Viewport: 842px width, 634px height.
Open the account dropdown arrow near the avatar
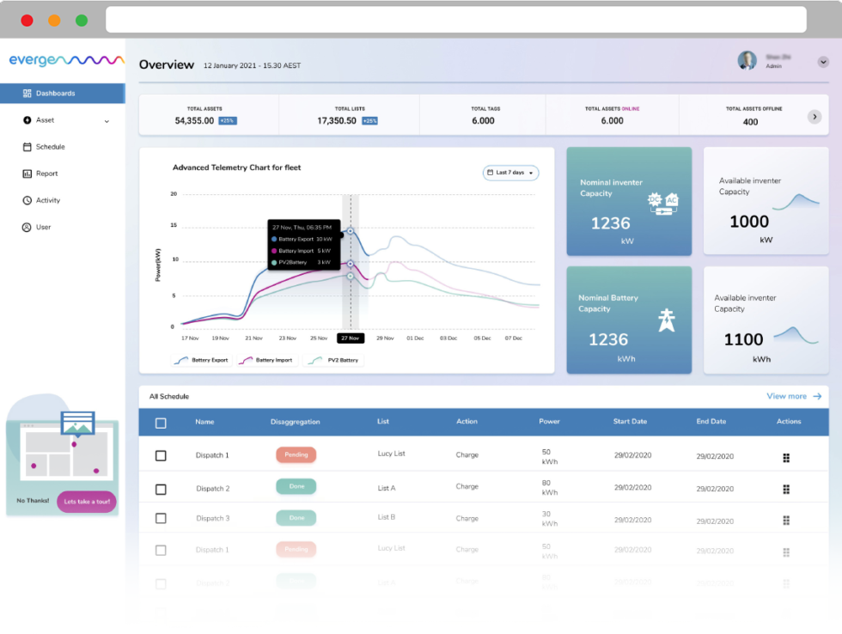822,64
